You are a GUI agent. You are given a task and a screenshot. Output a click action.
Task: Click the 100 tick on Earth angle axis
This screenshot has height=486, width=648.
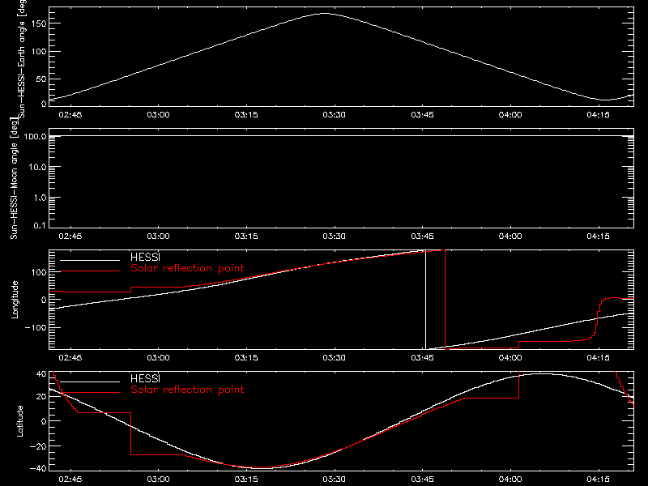(x=38, y=51)
